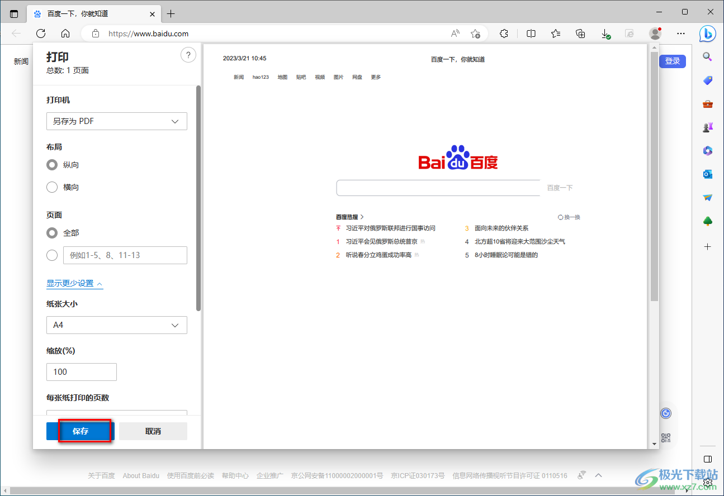
Task: Click the print dialog help question mark
Action: pyautogui.click(x=188, y=55)
